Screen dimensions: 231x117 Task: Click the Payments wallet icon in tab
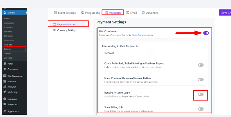[x=106, y=13]
